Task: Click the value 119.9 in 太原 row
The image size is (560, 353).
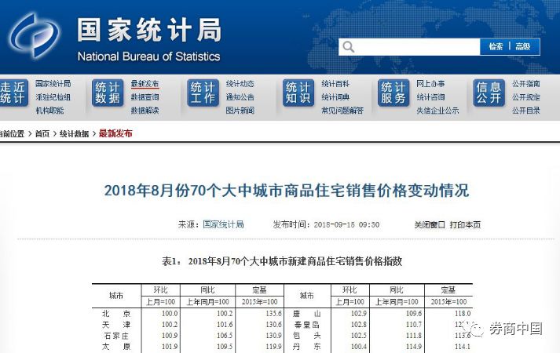Action: click(x=273, y=347)
